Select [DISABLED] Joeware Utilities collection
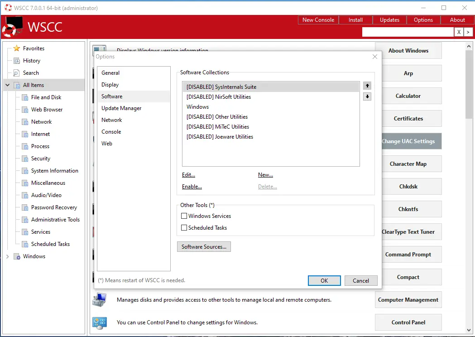Screen dimensions: 475x337 coord(271,137)
